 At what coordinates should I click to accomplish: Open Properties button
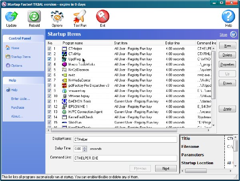click(x=227, y=64)
